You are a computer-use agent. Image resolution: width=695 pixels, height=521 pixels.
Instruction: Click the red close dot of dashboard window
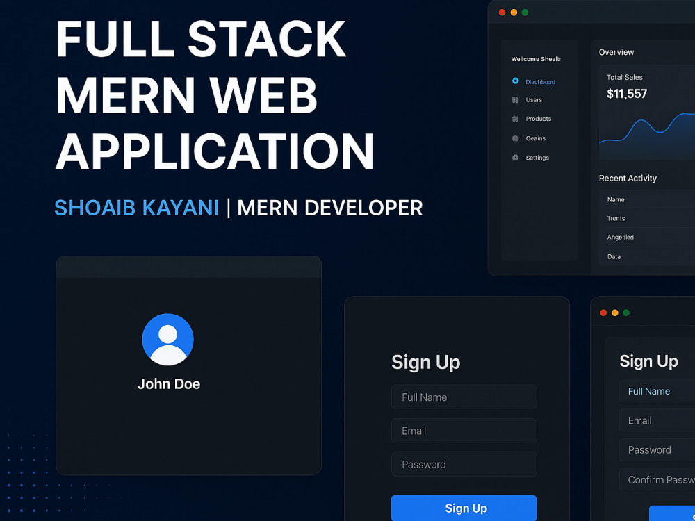(502, 13)
